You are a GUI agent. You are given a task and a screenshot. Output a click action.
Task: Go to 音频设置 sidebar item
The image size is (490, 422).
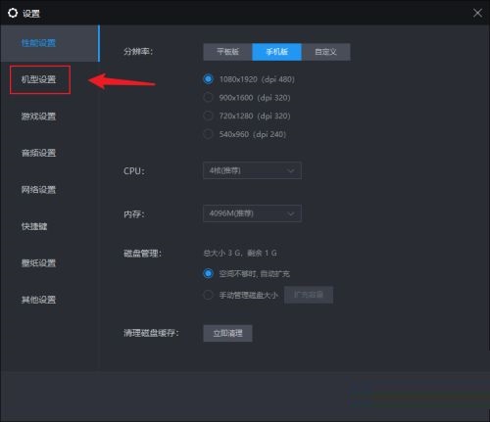pos(38,153)
